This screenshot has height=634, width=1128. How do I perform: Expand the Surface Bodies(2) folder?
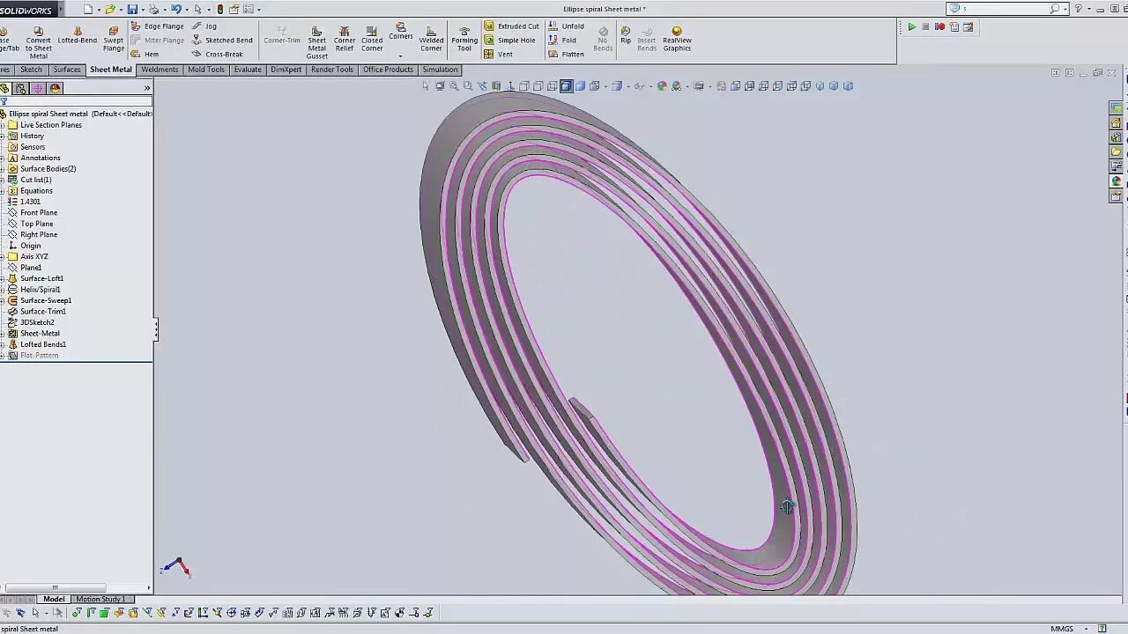pyautogui.click(x=5, y=168)
